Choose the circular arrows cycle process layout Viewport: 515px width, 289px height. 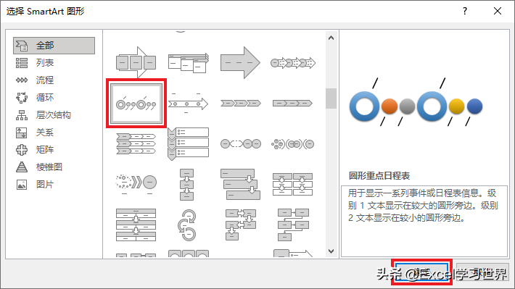187,225
